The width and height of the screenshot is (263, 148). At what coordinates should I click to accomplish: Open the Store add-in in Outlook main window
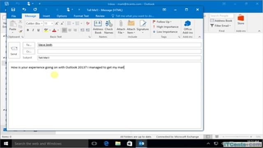point(241,20)
